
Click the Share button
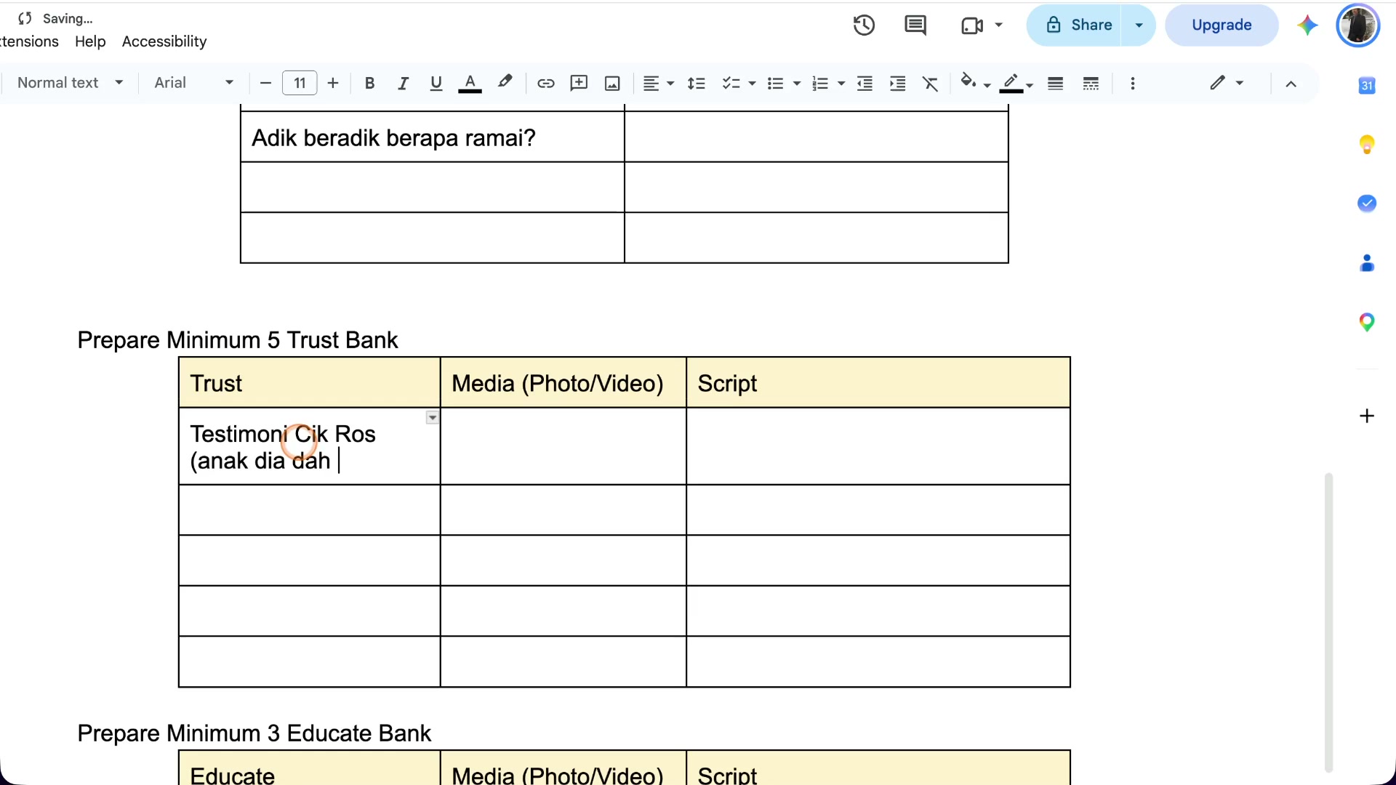(x=1075, y=25)
